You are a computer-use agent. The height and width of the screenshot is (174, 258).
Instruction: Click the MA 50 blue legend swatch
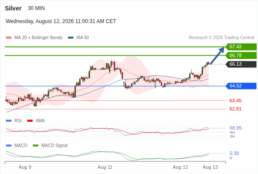71,38
